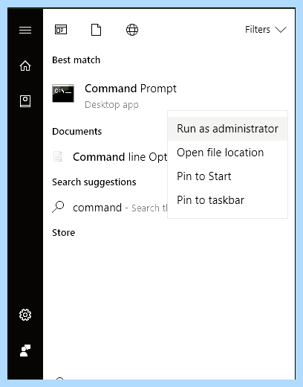
Task: Select Run as administrator
Action: point(227,129)
